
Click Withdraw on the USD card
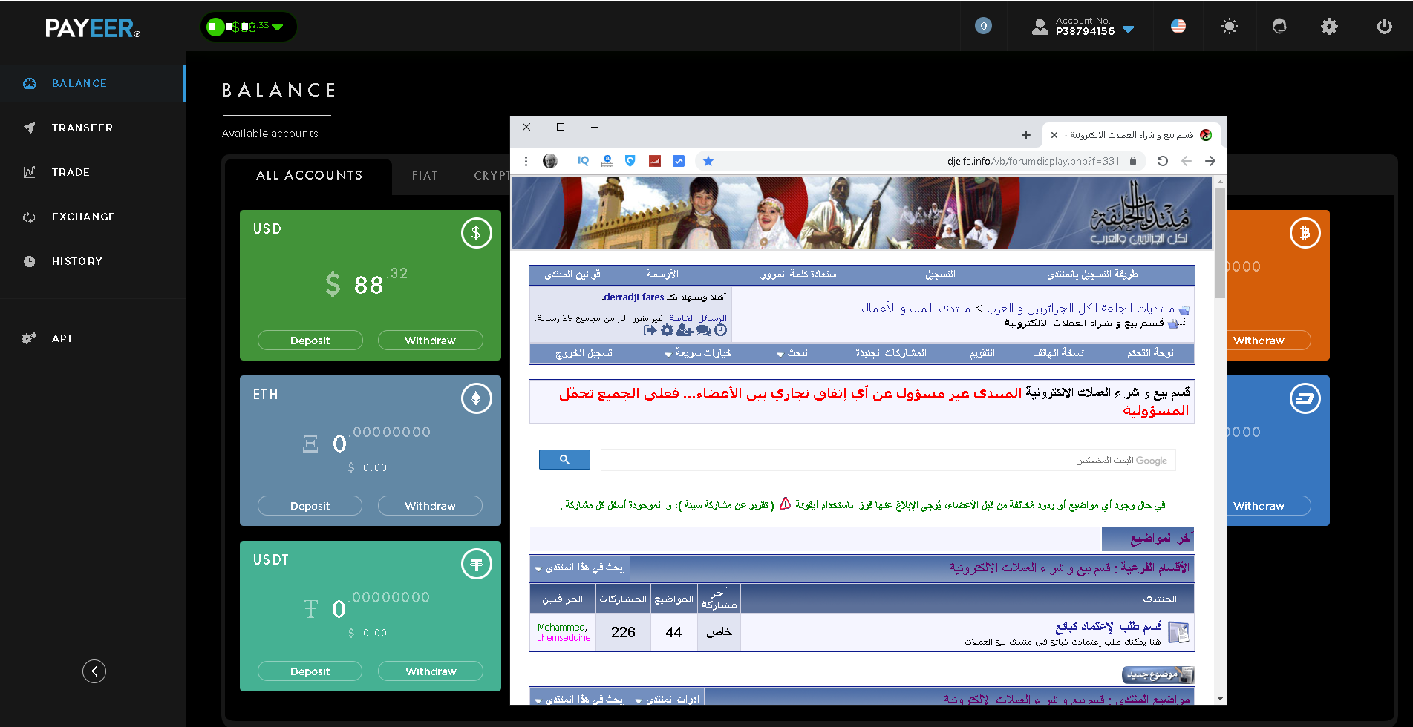431,341
